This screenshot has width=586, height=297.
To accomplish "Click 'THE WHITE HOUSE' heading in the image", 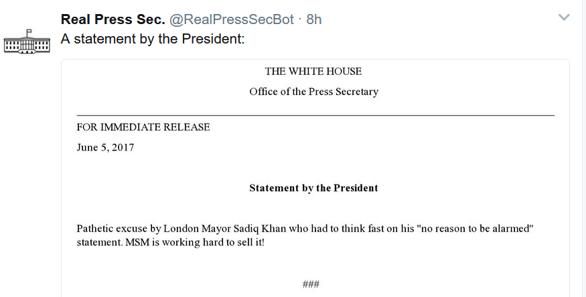I will (x=313, y=72).
